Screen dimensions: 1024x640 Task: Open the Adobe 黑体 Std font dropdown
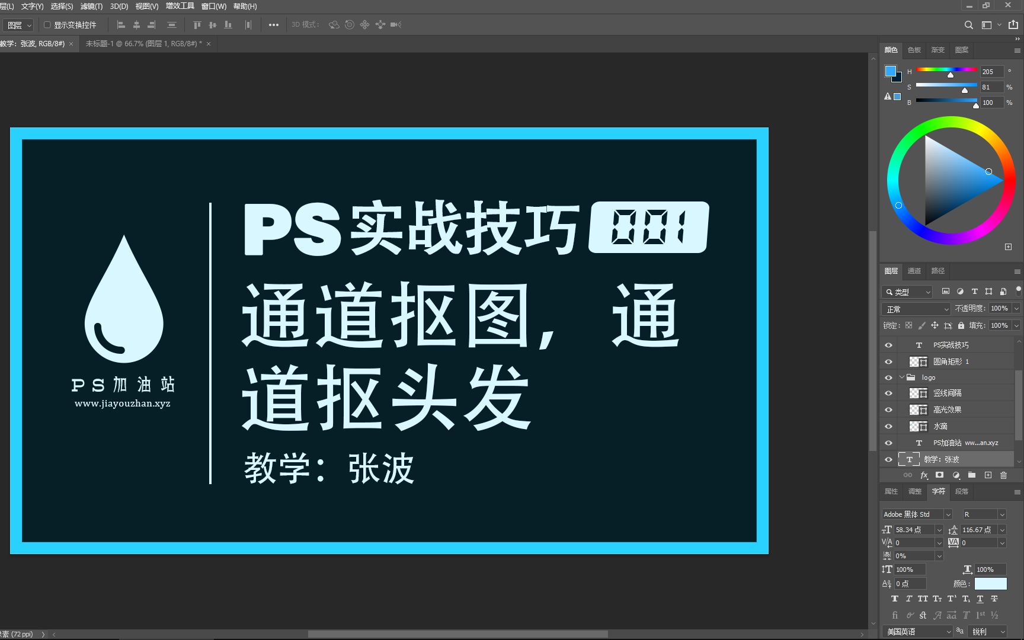(947, 514)
